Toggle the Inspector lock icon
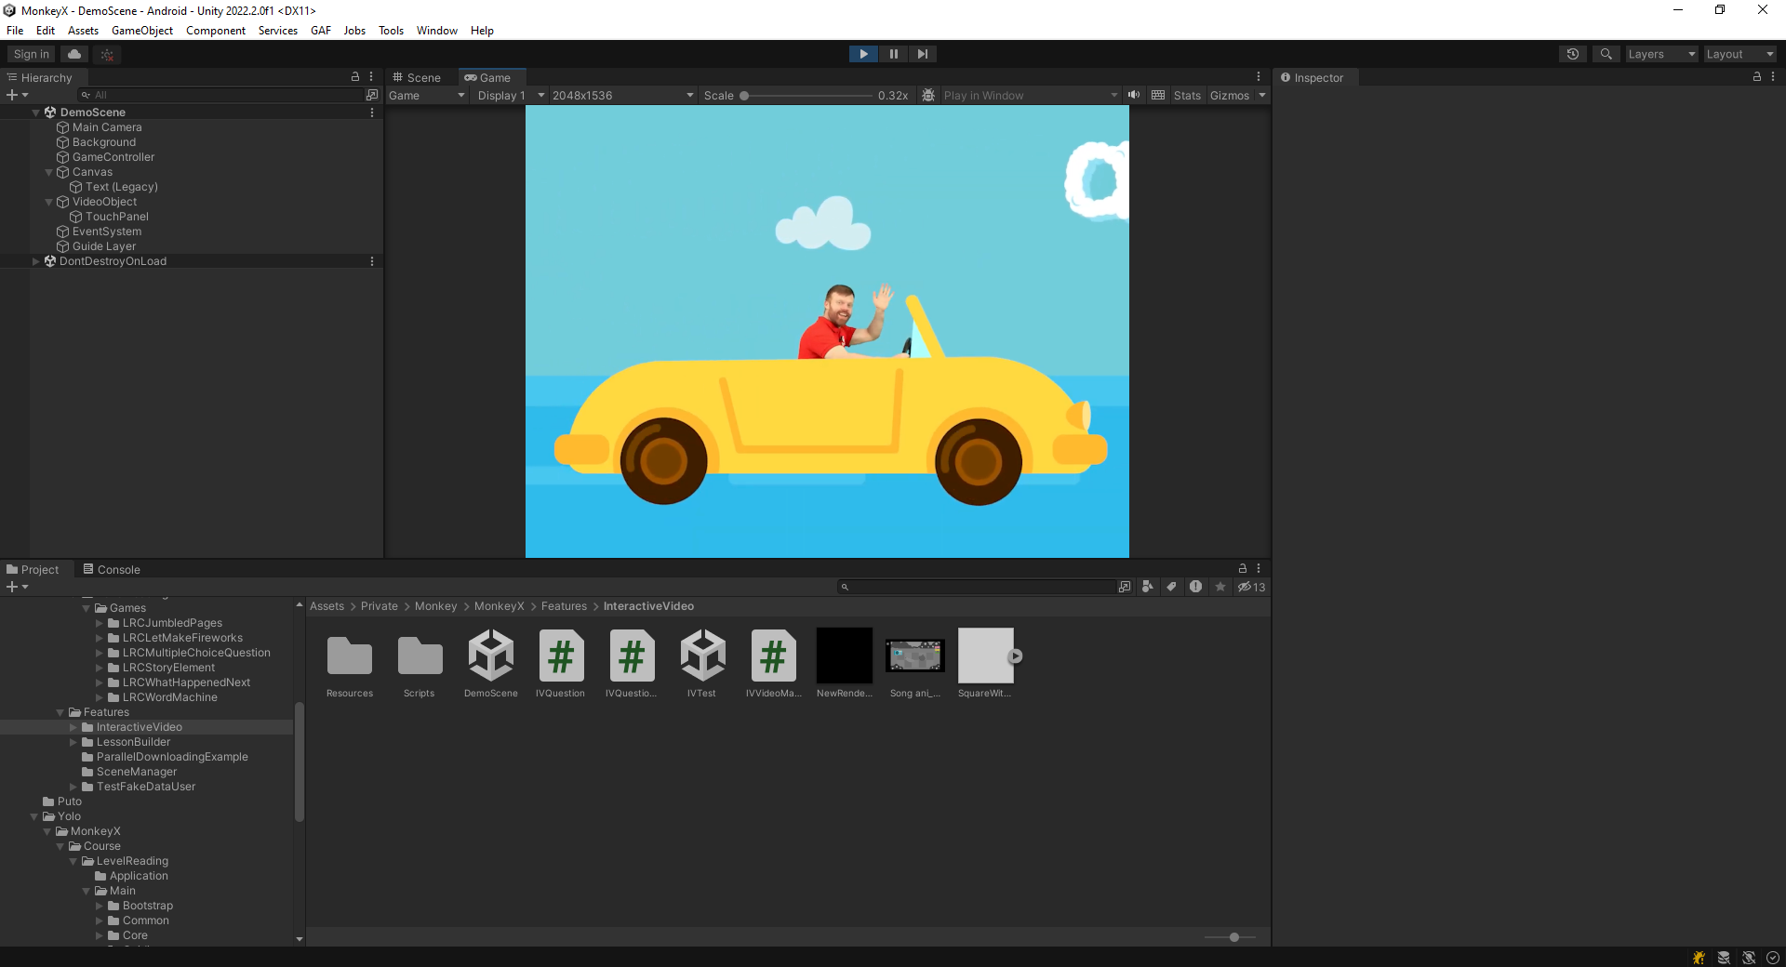Image resolution: width=1786 pixels, height=967 pixels. (x=1757, y=77)
